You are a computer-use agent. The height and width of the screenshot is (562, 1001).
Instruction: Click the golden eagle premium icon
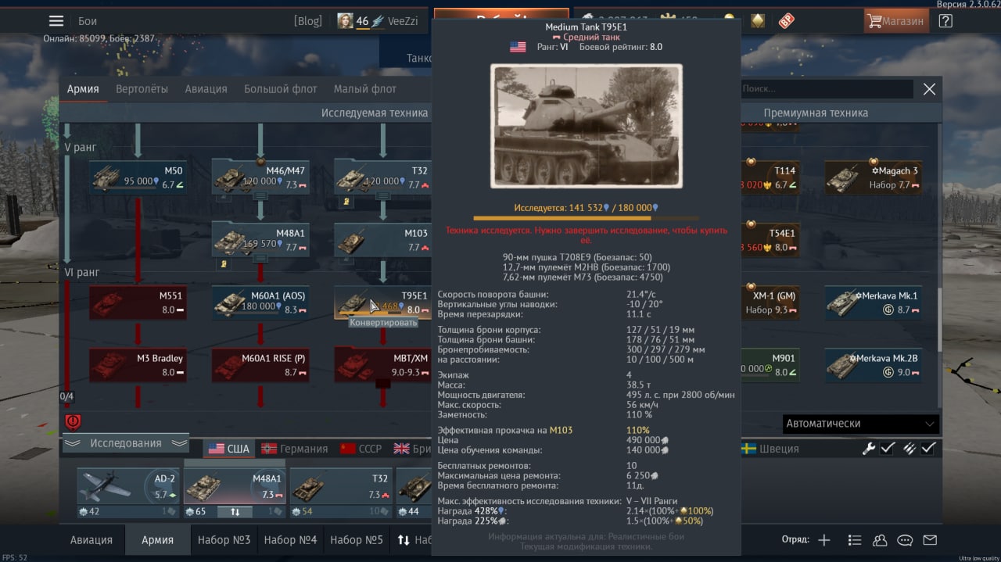[758, 21]
